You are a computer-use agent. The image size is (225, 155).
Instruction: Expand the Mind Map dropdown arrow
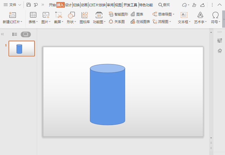(174, 14)
